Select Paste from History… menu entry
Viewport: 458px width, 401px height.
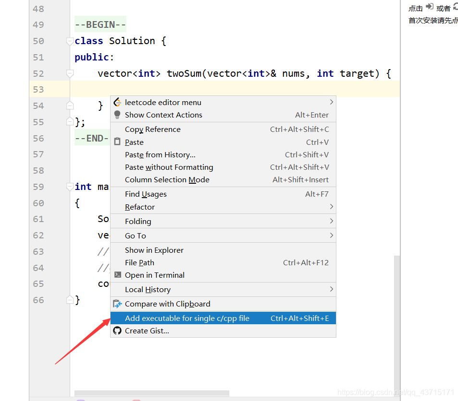223,154
